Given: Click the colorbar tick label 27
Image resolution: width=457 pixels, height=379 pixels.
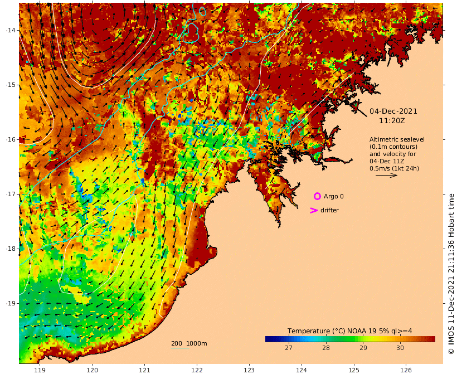Looking at the screenshot, I should click(289, 348).
